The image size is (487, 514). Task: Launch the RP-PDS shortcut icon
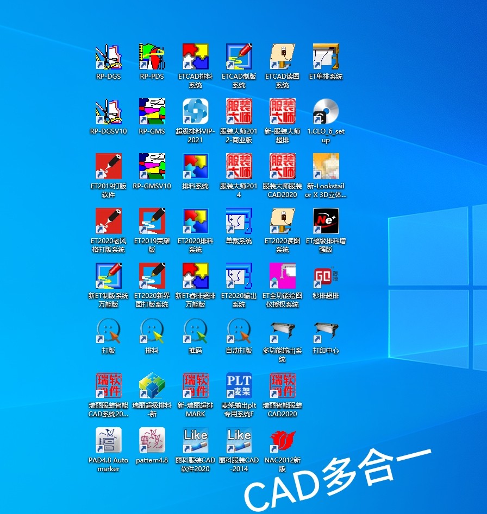click(x=152, y=56)
